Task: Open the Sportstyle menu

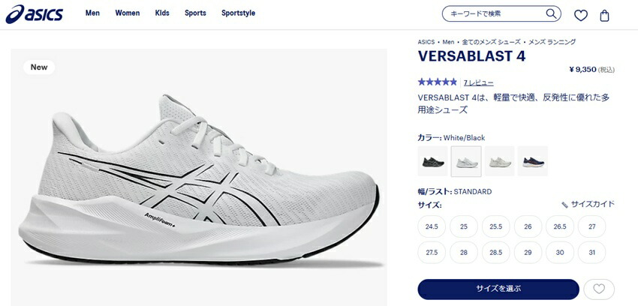Action: 239,13
